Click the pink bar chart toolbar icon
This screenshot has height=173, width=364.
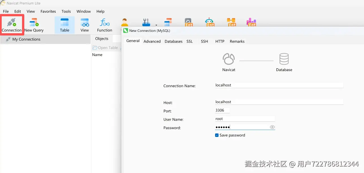pos(251,22)
